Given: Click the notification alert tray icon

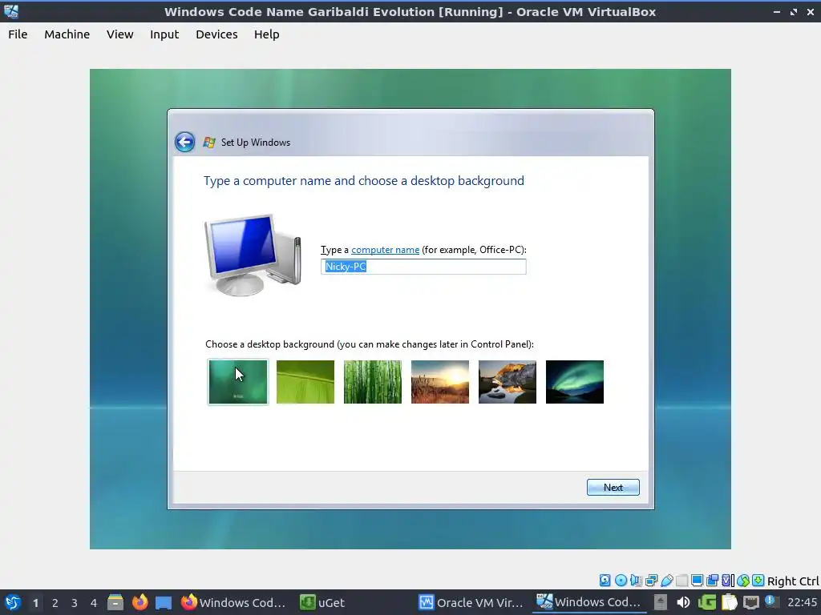Looking at the screenshot, I should (x=770, y=601).
